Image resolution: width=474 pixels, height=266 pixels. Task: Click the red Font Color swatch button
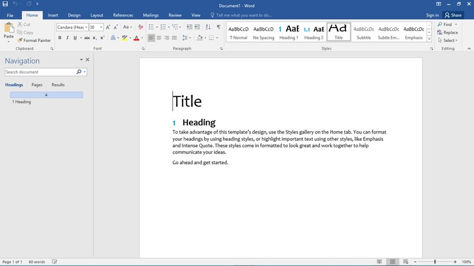(x=136, y=38)
